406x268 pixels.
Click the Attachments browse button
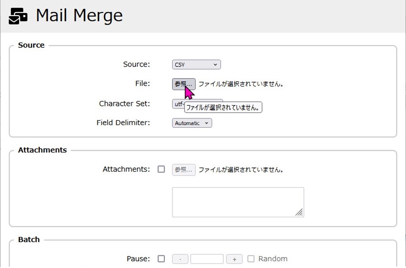[184, 170]
